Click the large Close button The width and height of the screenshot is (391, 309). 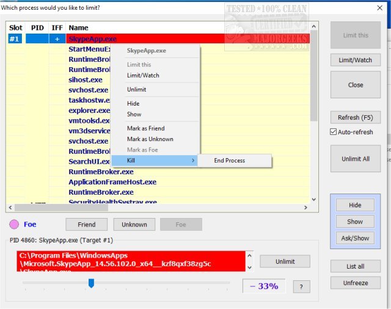356,85
